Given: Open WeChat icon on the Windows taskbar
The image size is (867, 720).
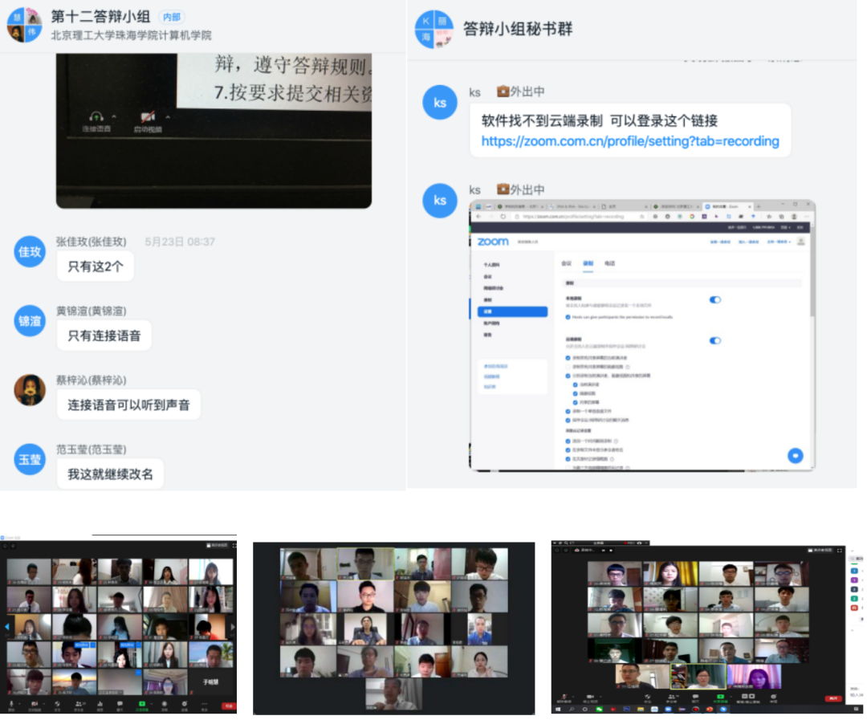Looking at the screenshot, I should pos(599,709).
